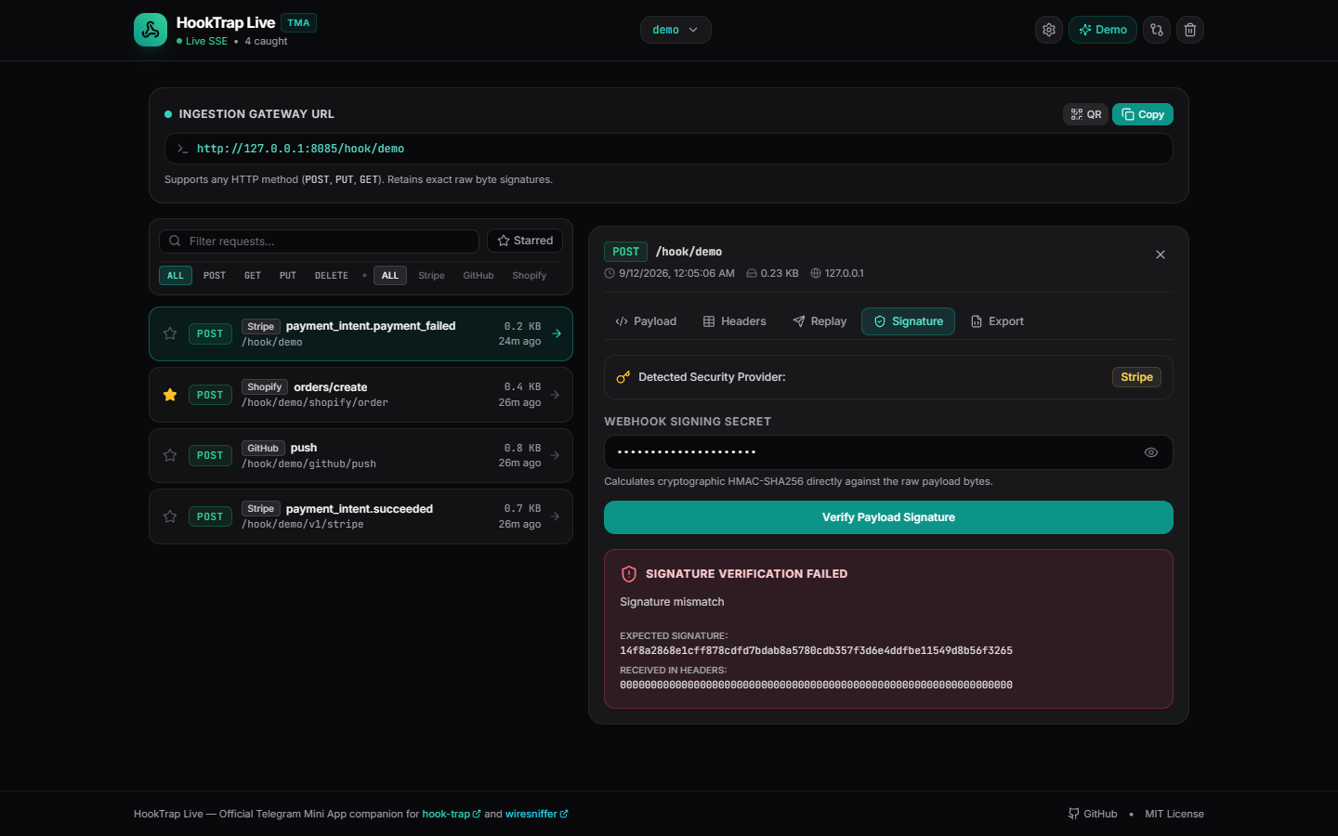1338x836 pixels.
Task: Load Demo data from header button
Action: coord(1103,30)
